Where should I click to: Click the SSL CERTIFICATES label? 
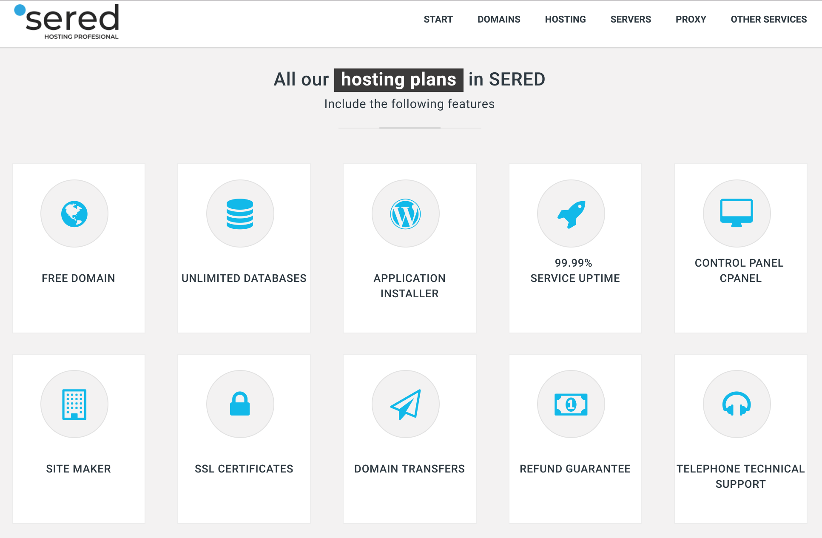tap(244, 469)
